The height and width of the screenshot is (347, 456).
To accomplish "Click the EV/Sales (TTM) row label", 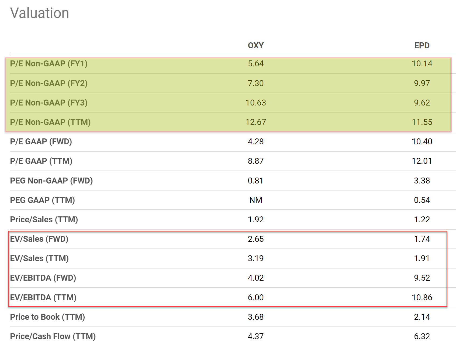I will pos(39,258).
